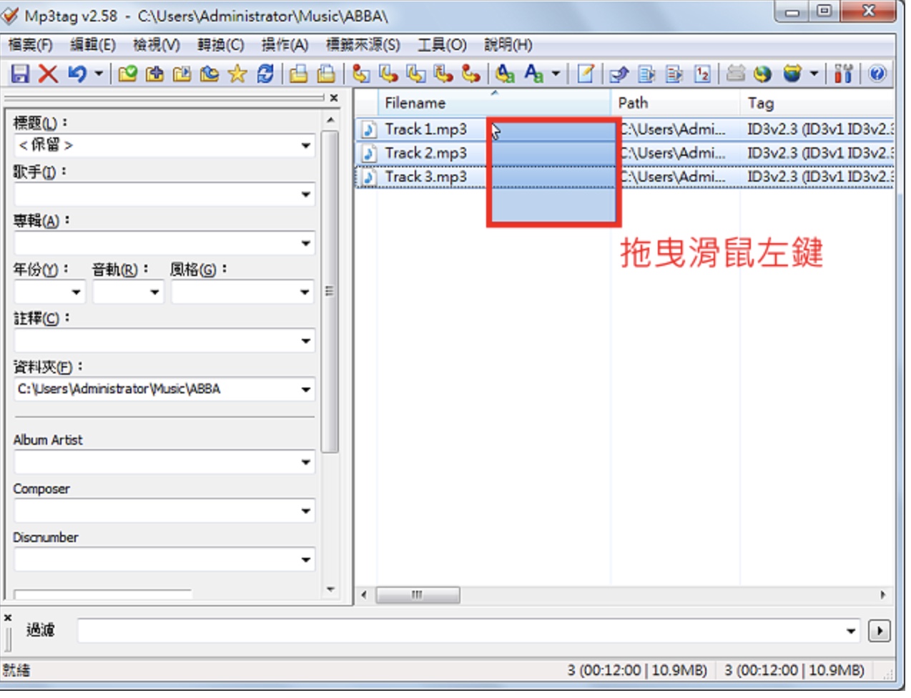Click the globe-in-bowl tag sources icon
911x698 pixels.
(x=792, y=74)
